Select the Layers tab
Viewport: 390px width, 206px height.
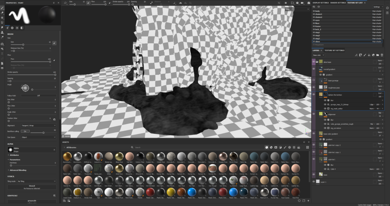[316, 51]
